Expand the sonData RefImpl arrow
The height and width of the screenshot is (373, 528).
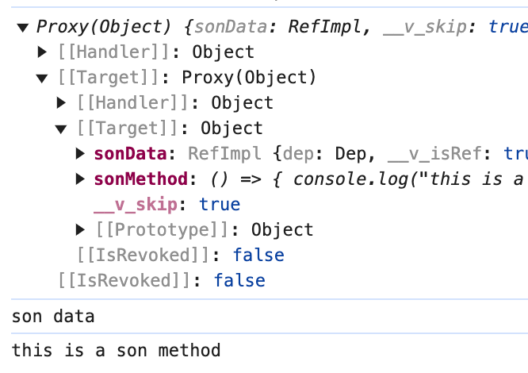click(x=80, y=154)
